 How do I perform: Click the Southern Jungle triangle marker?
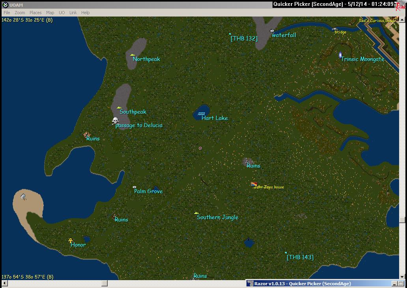(196, 213)
